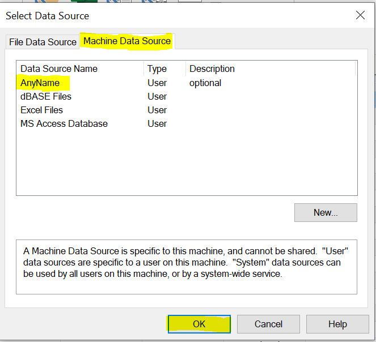Select the Machine Data Source tab
376x342 pixels.
(x=127, y=41)
